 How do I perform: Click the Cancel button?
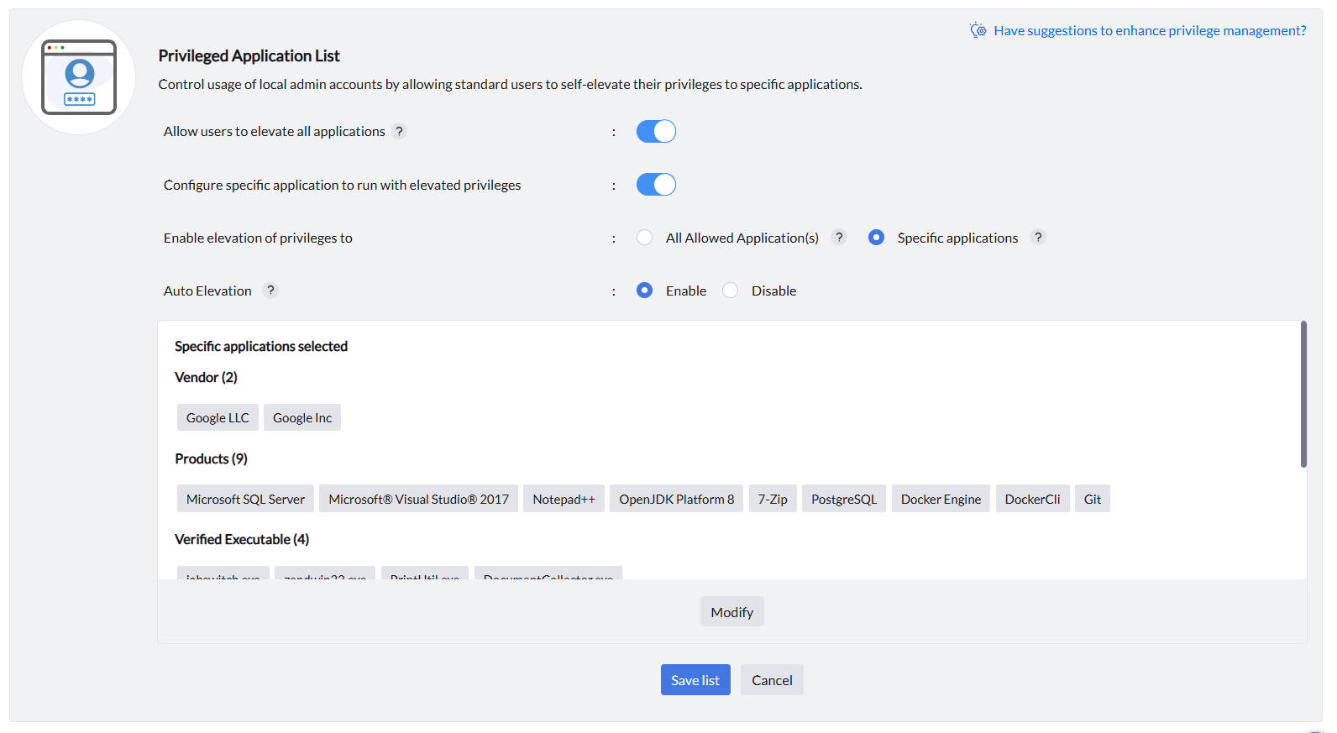click(772, 680)
